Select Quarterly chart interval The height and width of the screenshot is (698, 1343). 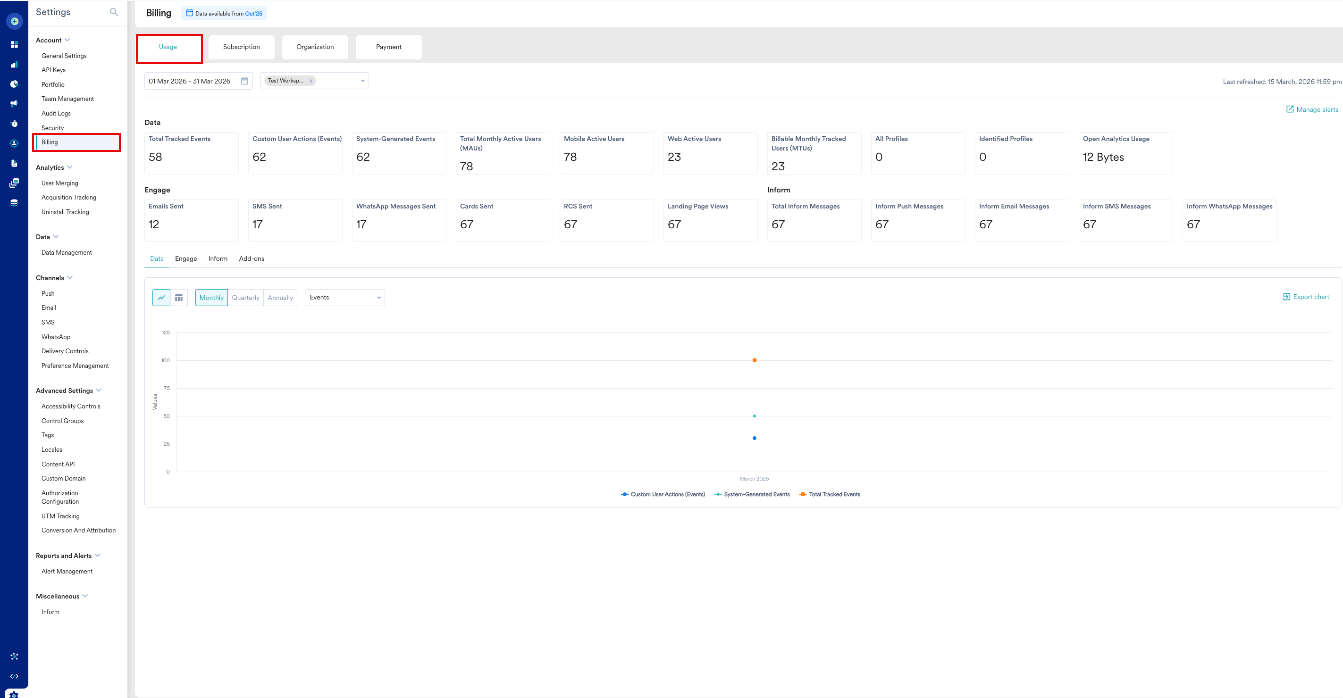pos(245,298)
